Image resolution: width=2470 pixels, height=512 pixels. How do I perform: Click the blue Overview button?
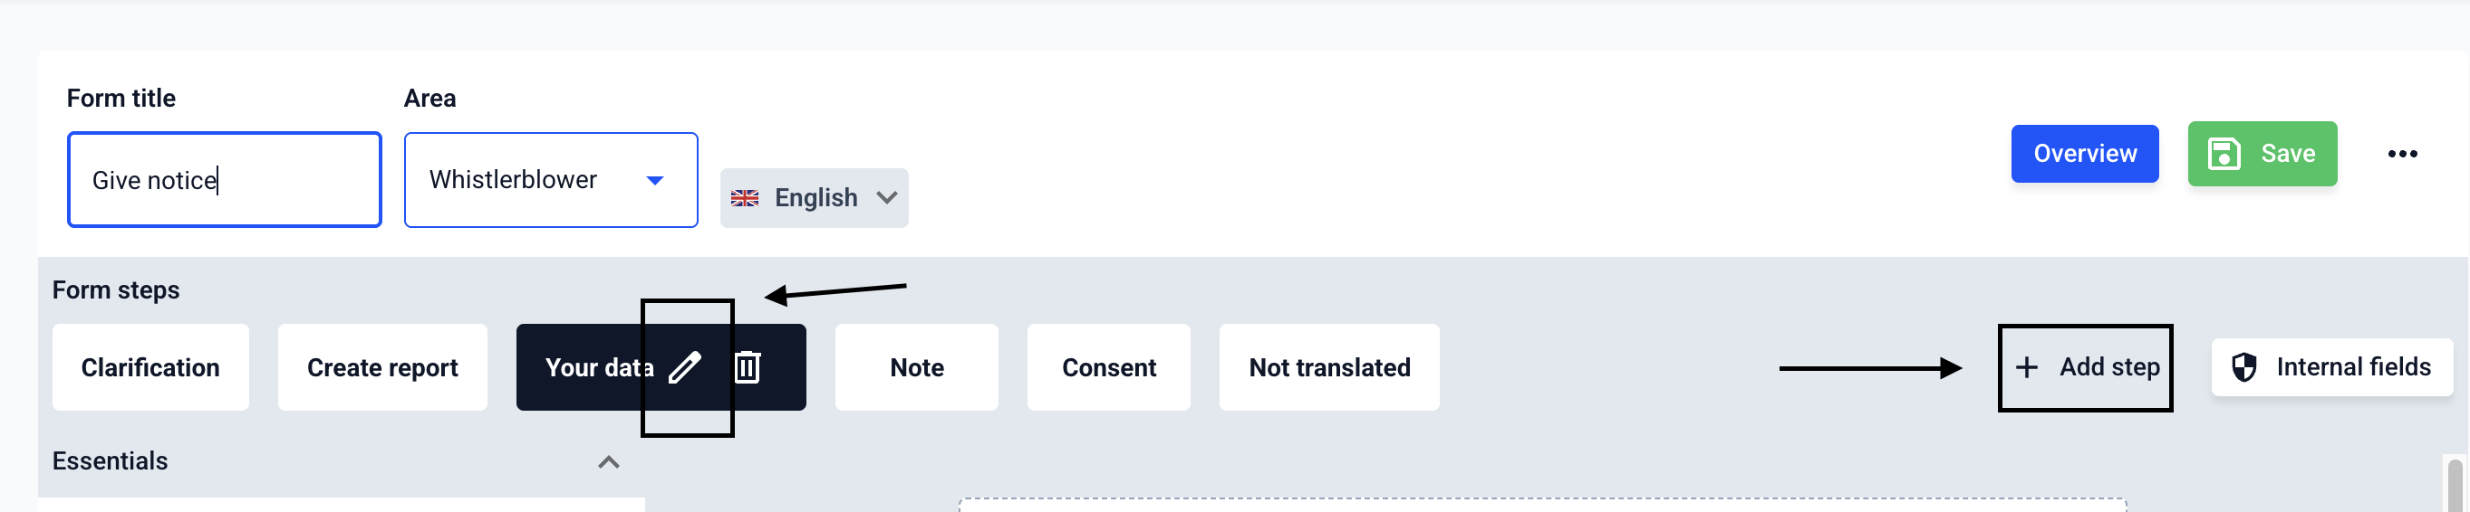click(2085, 154)
